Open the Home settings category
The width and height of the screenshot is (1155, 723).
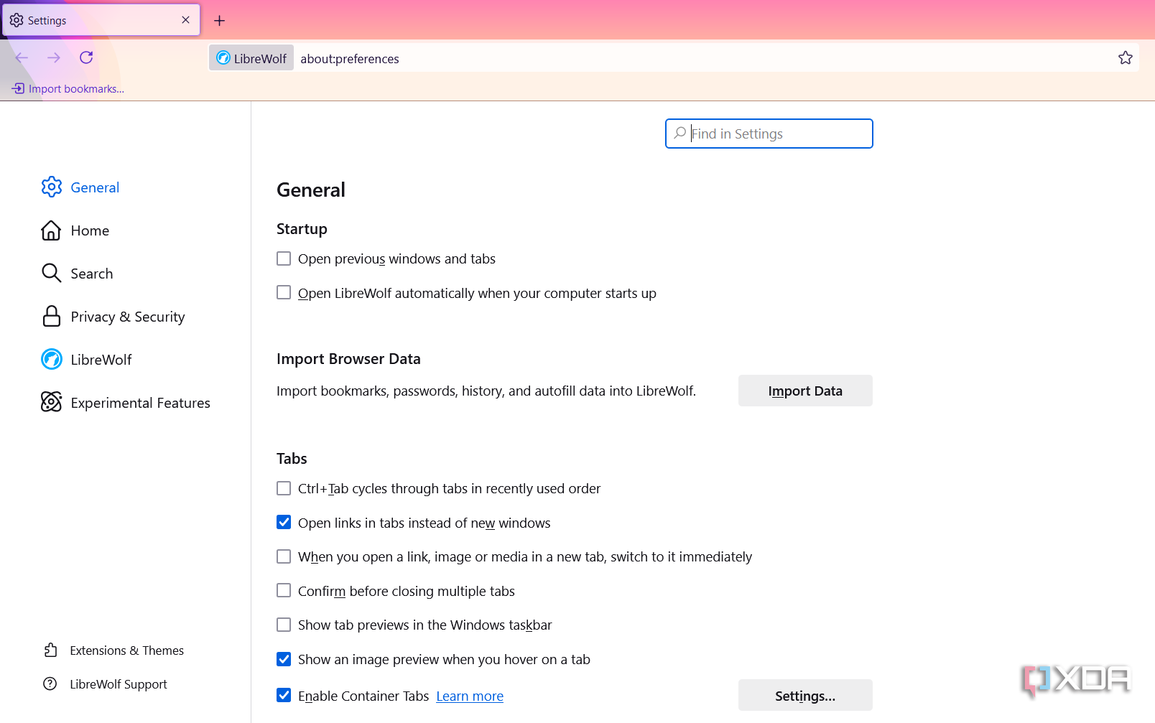pyautogui.click(x=90, y=230)
